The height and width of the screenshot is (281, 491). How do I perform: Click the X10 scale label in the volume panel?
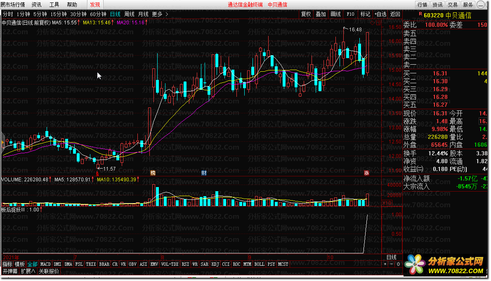[x=387, y=203]
